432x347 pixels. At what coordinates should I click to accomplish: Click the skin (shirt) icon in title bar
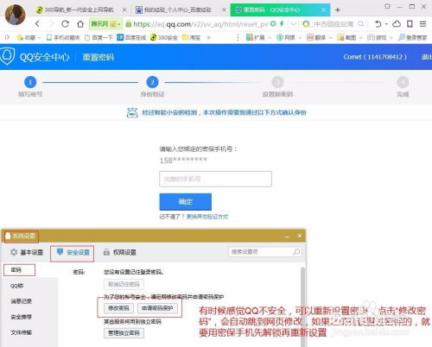[x=387, y=6]
